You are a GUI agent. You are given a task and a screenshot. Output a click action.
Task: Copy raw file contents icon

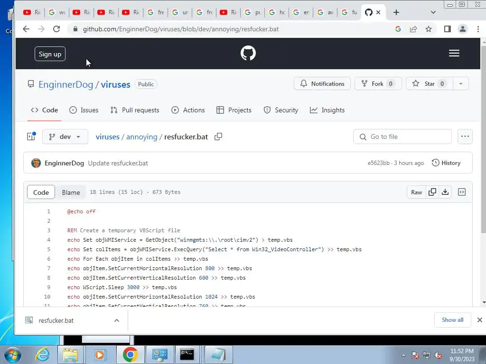point(432,192)
